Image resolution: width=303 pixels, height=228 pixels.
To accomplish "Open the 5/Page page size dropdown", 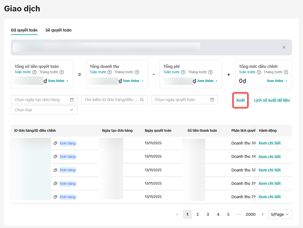I will click(x=280, y=214).
